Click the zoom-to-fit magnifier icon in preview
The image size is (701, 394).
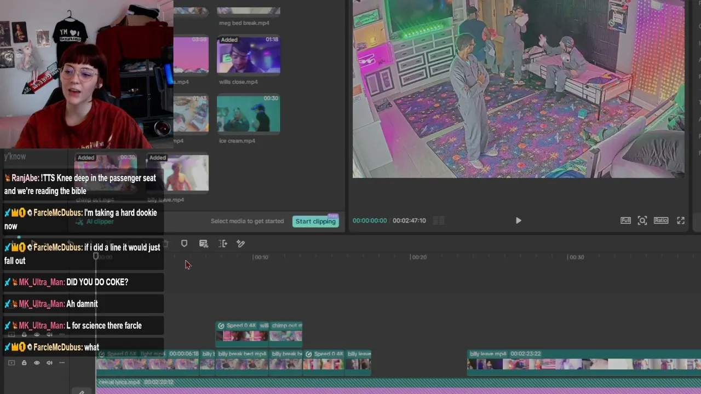click(642, 221)
